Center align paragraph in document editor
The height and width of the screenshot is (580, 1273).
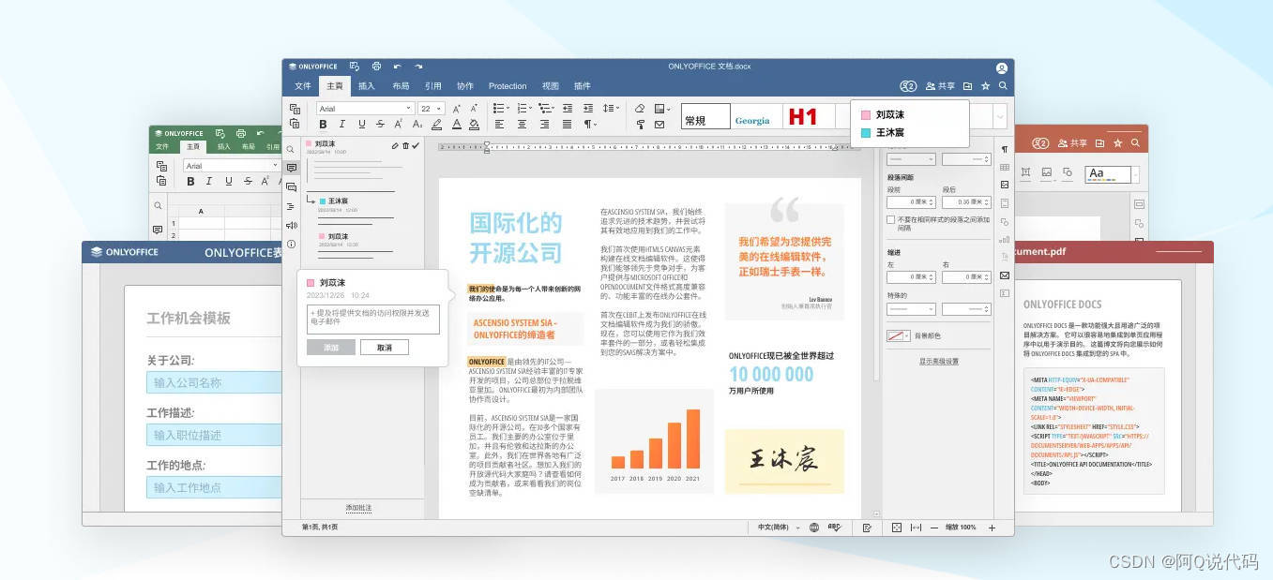[x=522, y=124]
